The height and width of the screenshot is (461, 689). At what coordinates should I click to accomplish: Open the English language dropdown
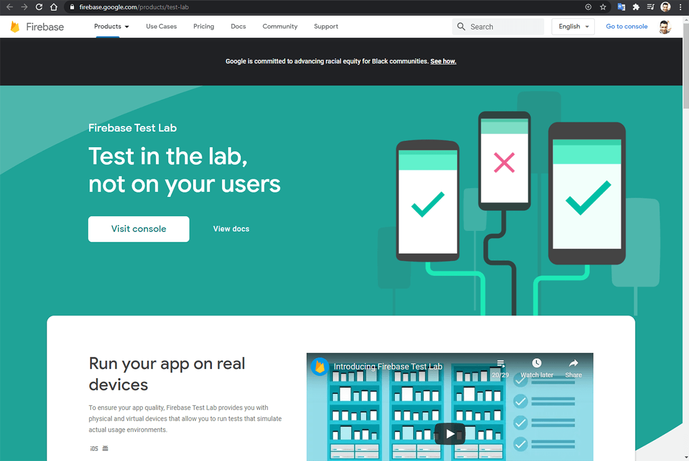coord(573,26)
